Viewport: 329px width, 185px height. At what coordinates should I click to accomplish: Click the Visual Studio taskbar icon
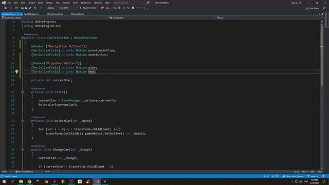click(97, 181)
